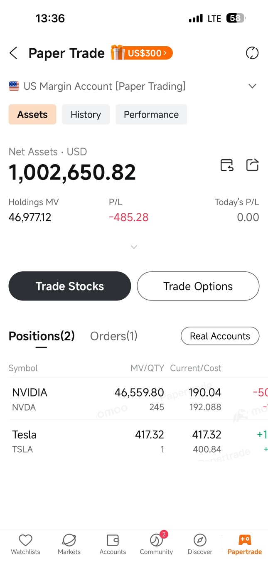Viewport: 268px width, 581px height.
Task: Tap the Trade Options button
Action: [198, 286]
